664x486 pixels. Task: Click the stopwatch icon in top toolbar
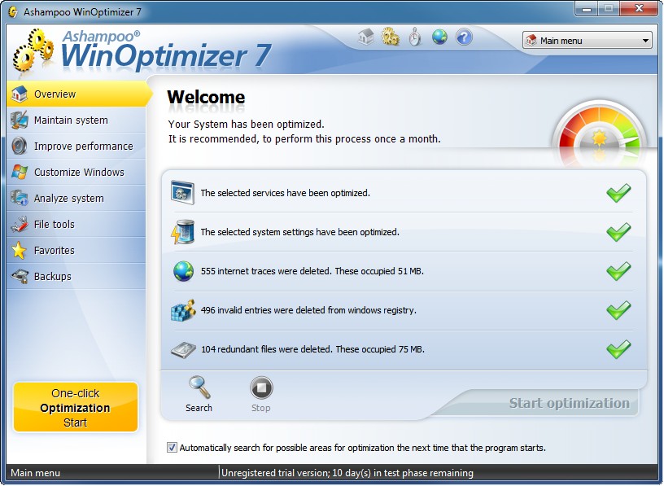pos(415,37)
